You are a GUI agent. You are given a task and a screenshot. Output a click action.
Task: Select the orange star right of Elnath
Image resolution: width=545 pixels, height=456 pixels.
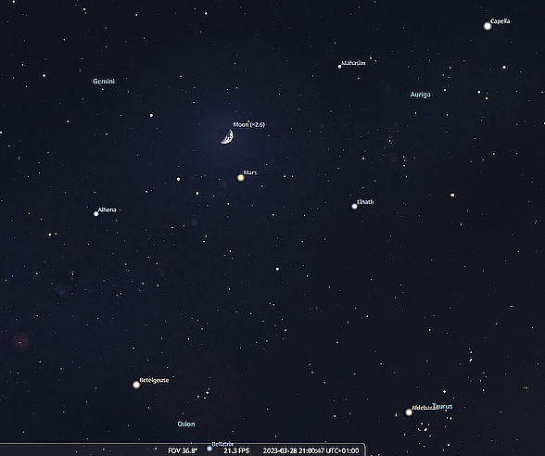452,196
